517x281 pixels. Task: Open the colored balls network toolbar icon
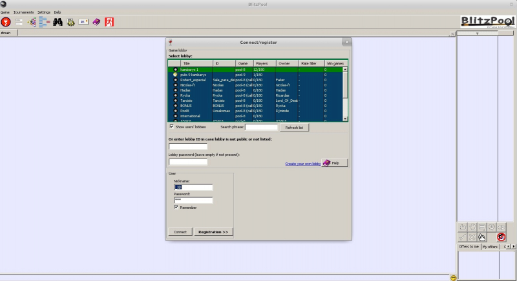(x=32, y=22)
